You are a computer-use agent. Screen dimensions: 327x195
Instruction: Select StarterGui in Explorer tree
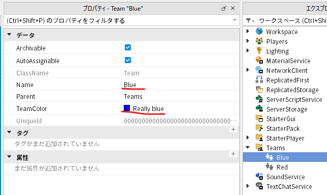[281, 119]
